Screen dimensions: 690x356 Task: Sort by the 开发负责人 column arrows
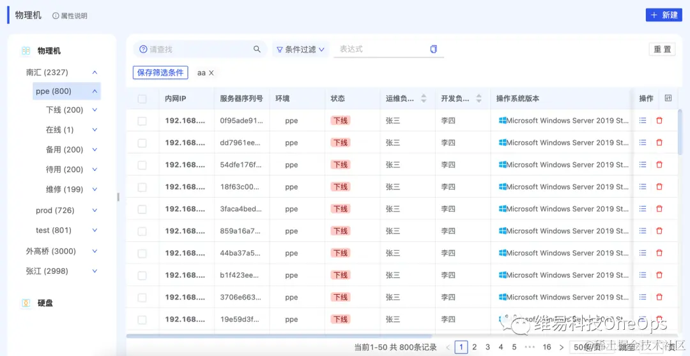coord(479,98)
